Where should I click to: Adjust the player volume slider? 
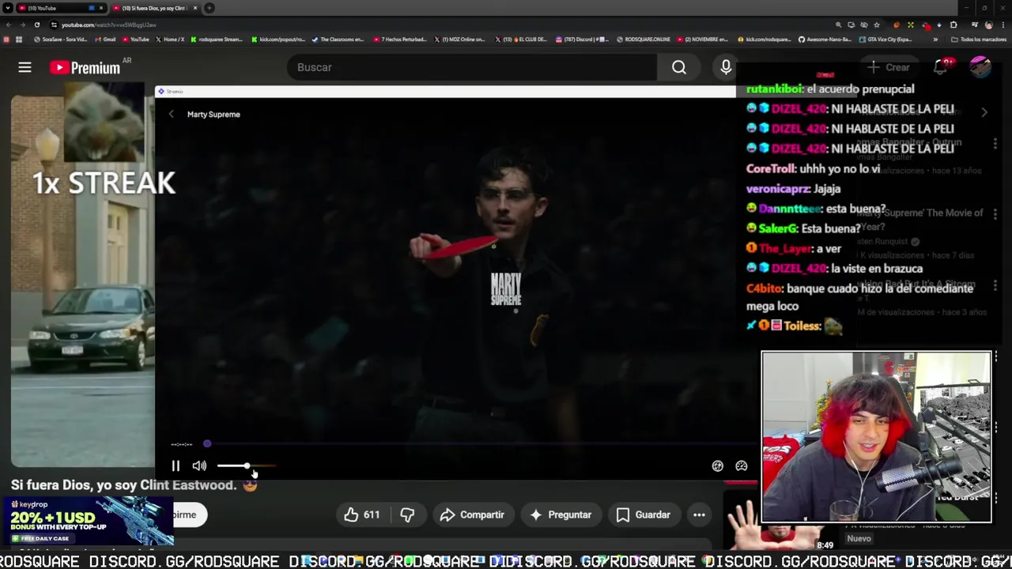tap(246, 466)
